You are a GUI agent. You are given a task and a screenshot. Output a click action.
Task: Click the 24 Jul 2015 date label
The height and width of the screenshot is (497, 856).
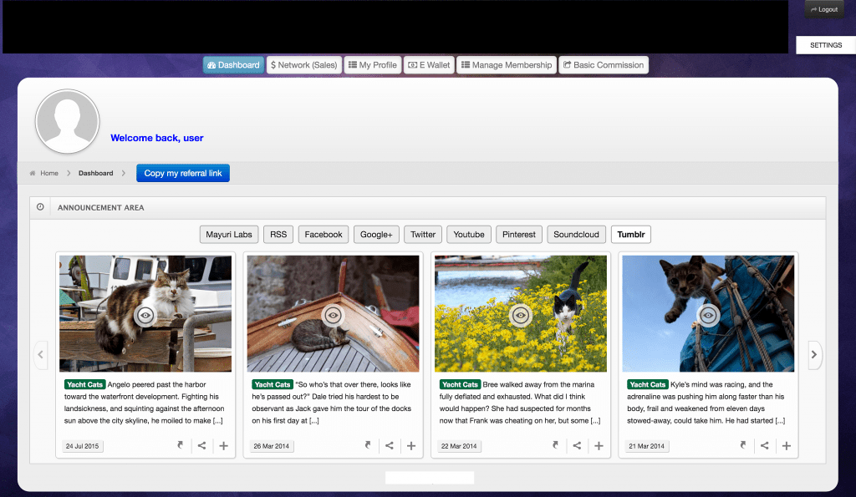click(x=83, y=446)
